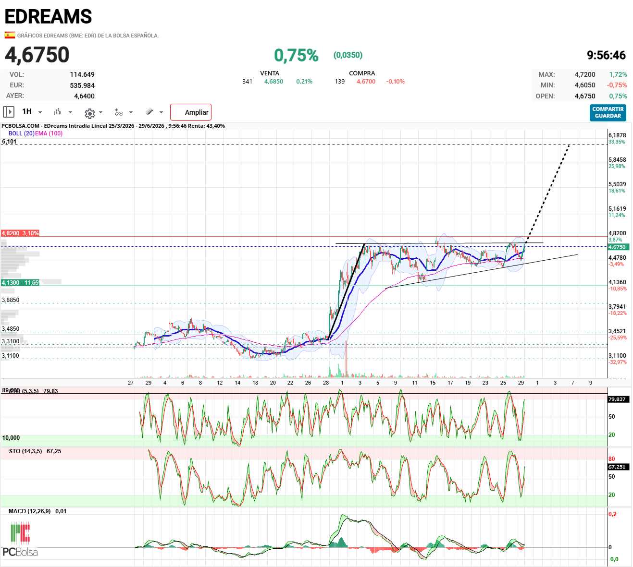
Task: Click the EMA (100) indicator label
Action: 49,133
